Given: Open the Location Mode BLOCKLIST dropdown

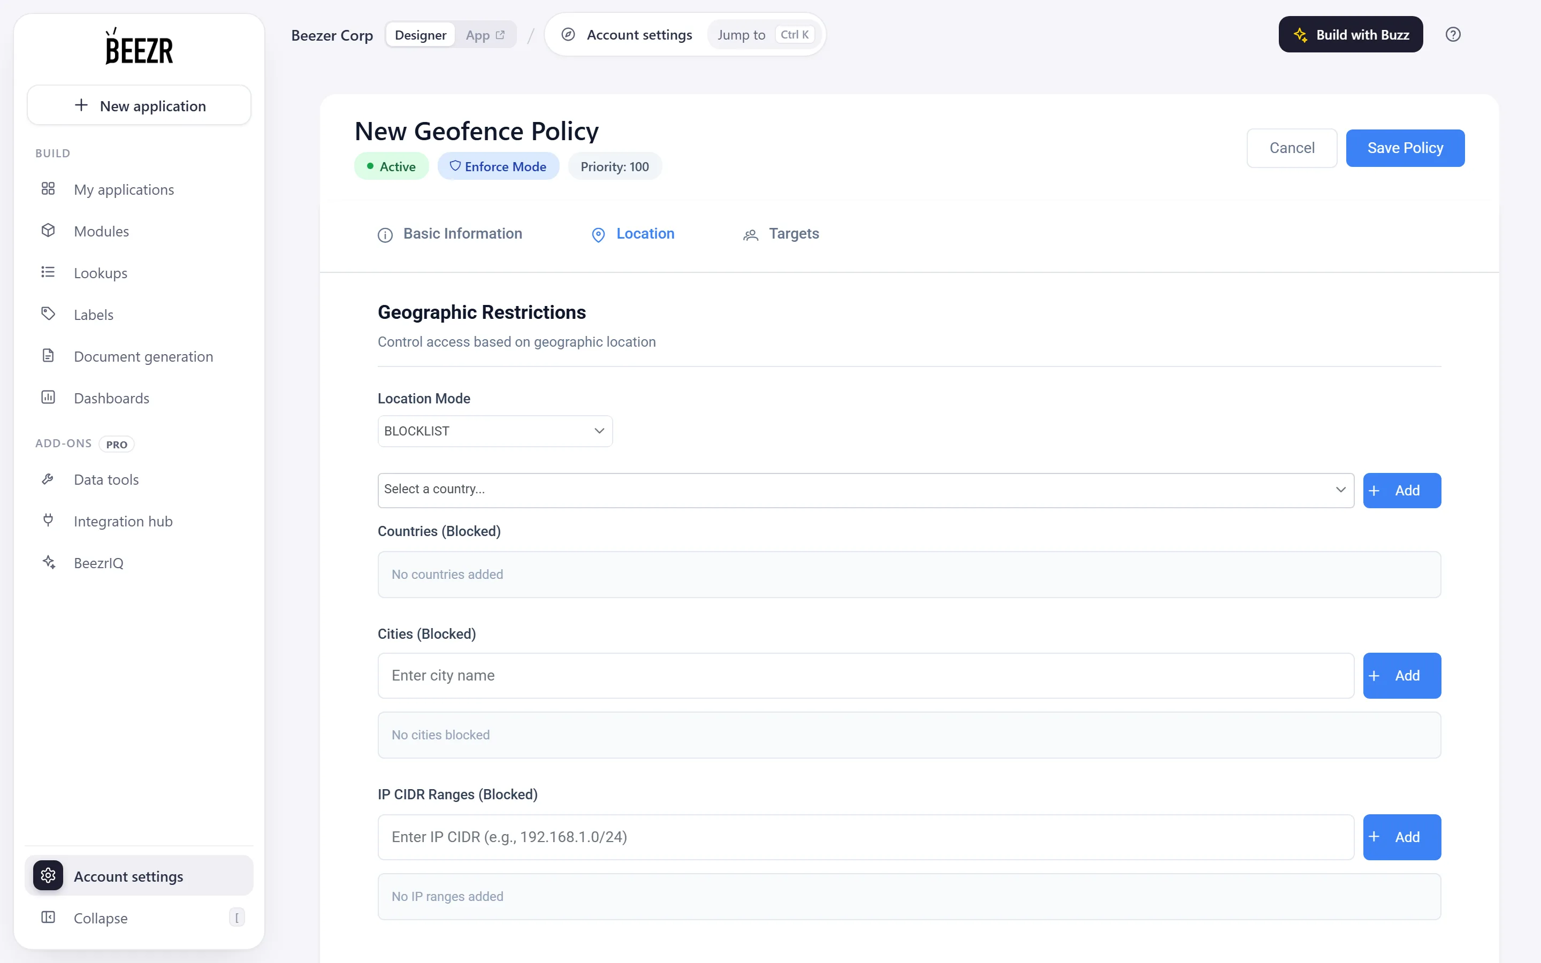Looking at the screenshot, I should 495,431.
